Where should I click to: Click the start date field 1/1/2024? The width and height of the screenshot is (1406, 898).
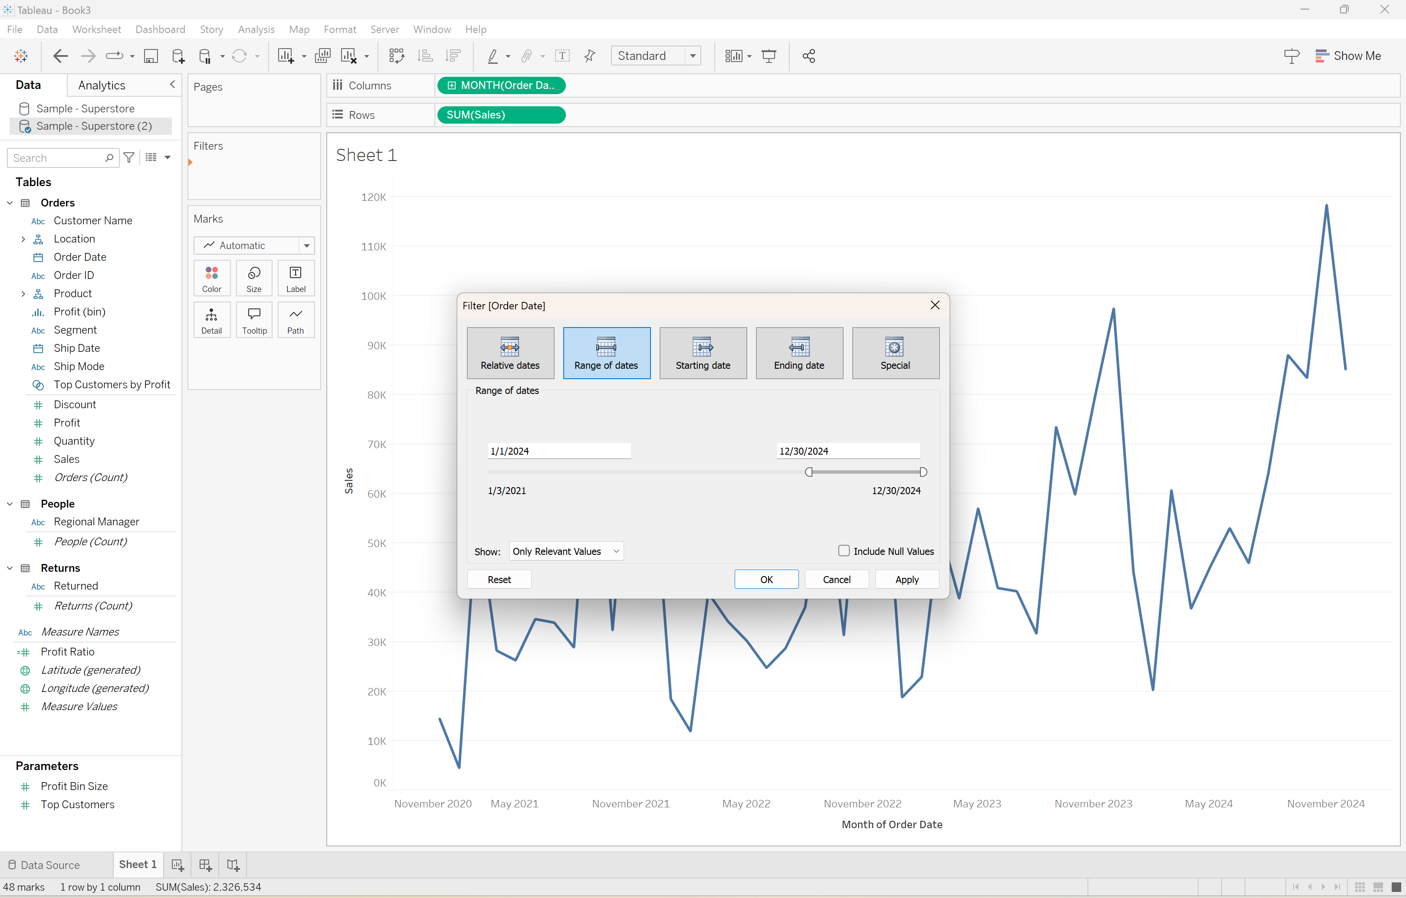559,451
